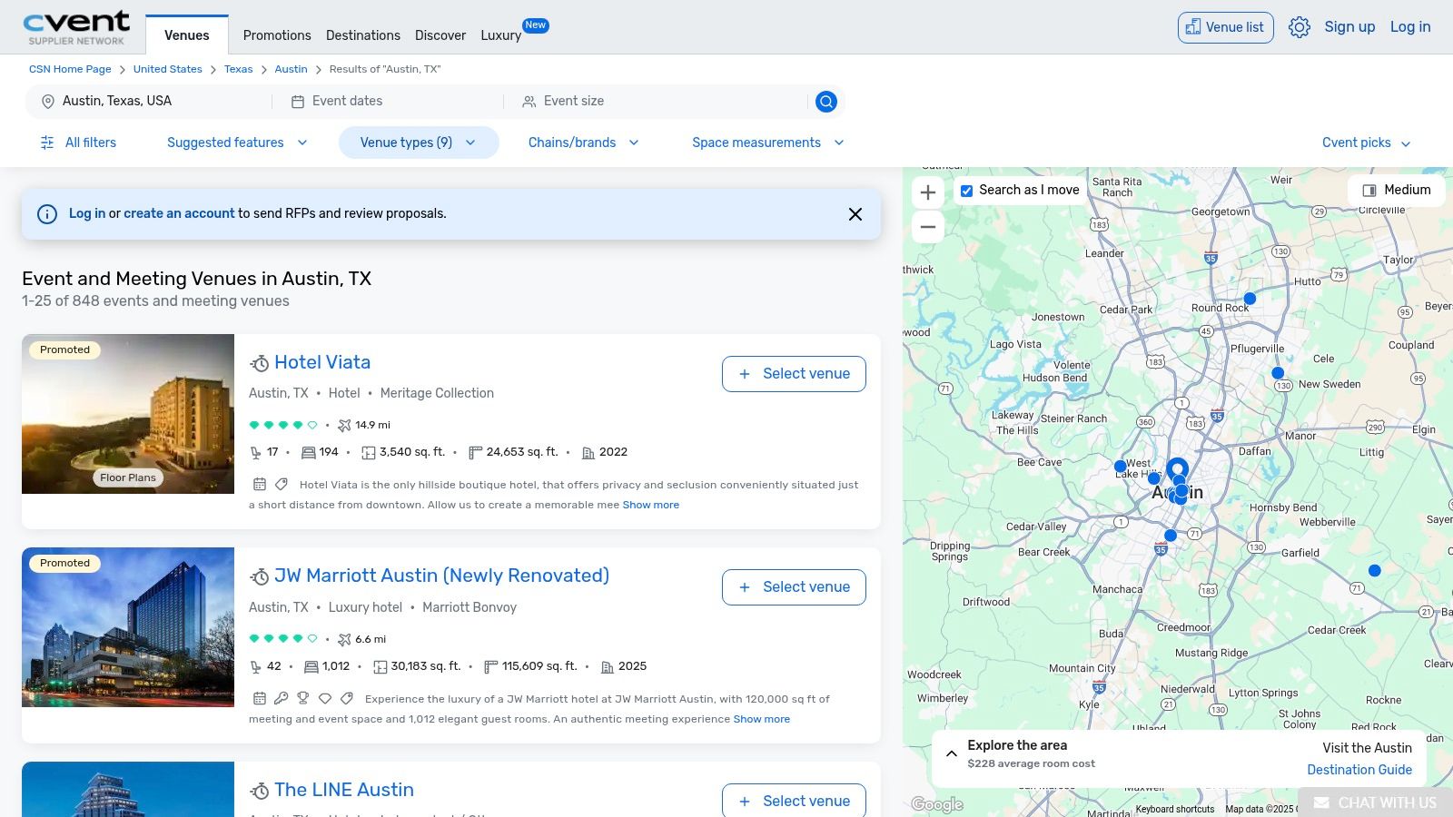This screenshot has height=817, width=1453.
Task: Select the Venues tab
Action: (187, 35)
